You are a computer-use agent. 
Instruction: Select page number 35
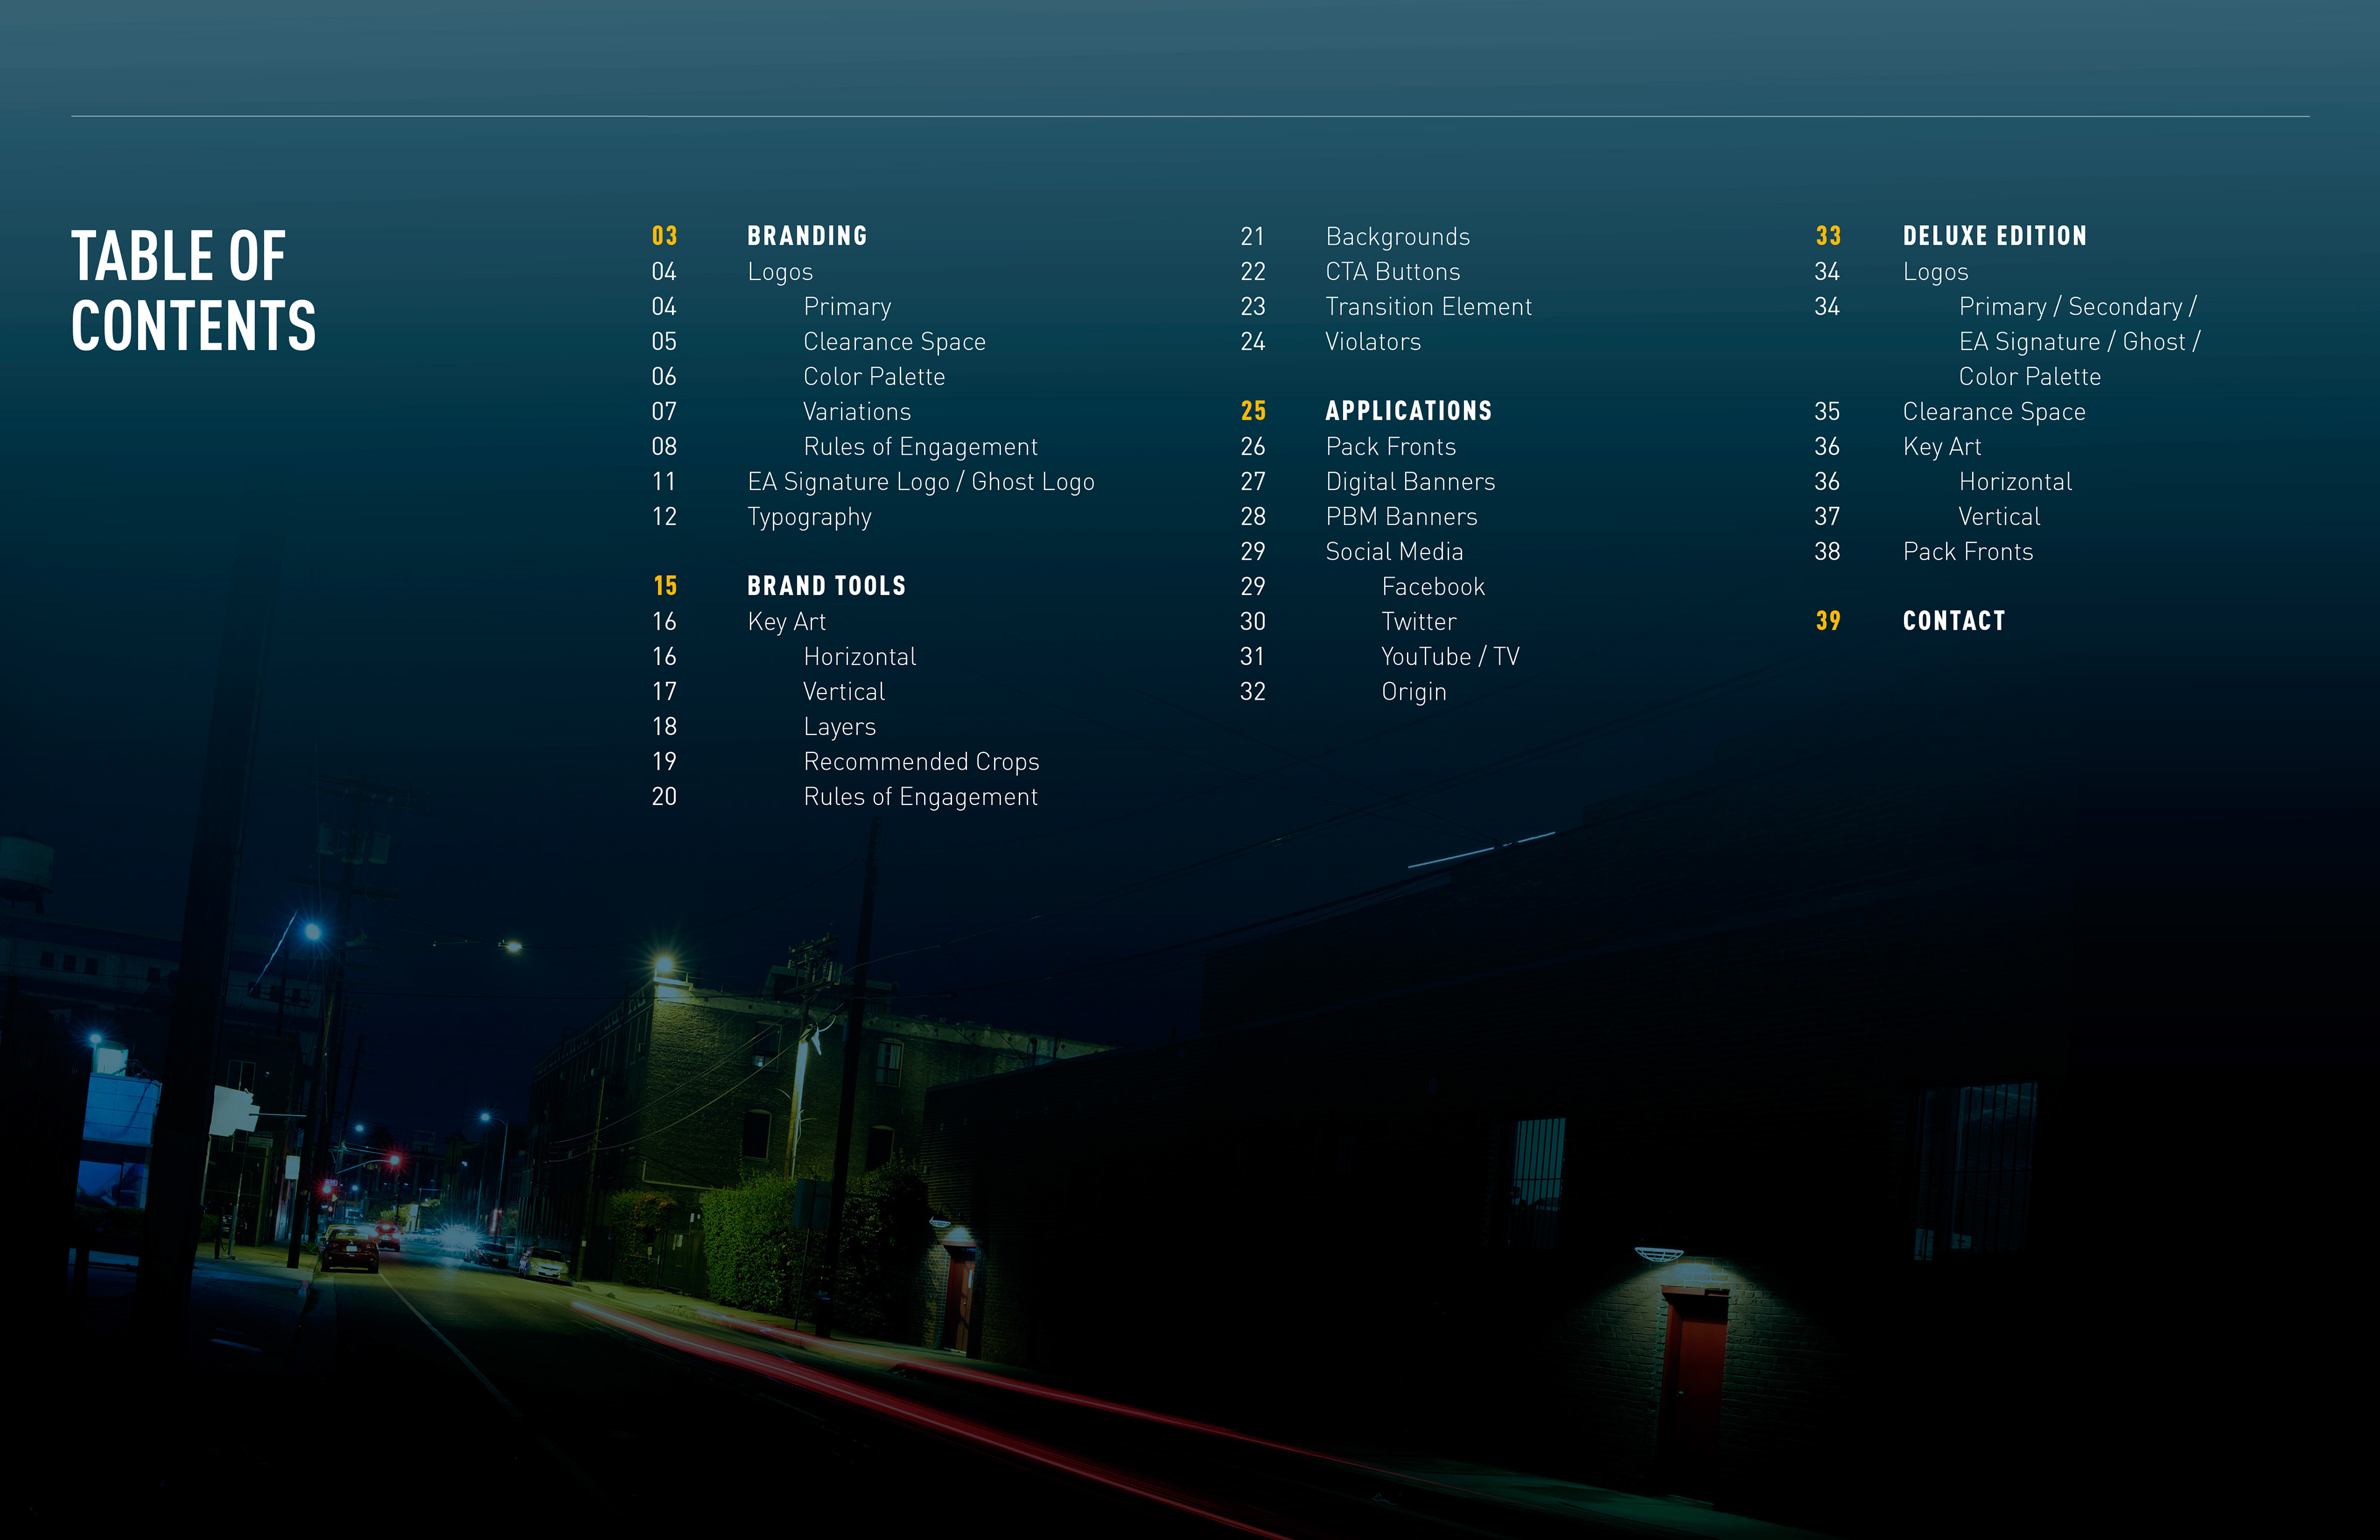click(1827, 412)
